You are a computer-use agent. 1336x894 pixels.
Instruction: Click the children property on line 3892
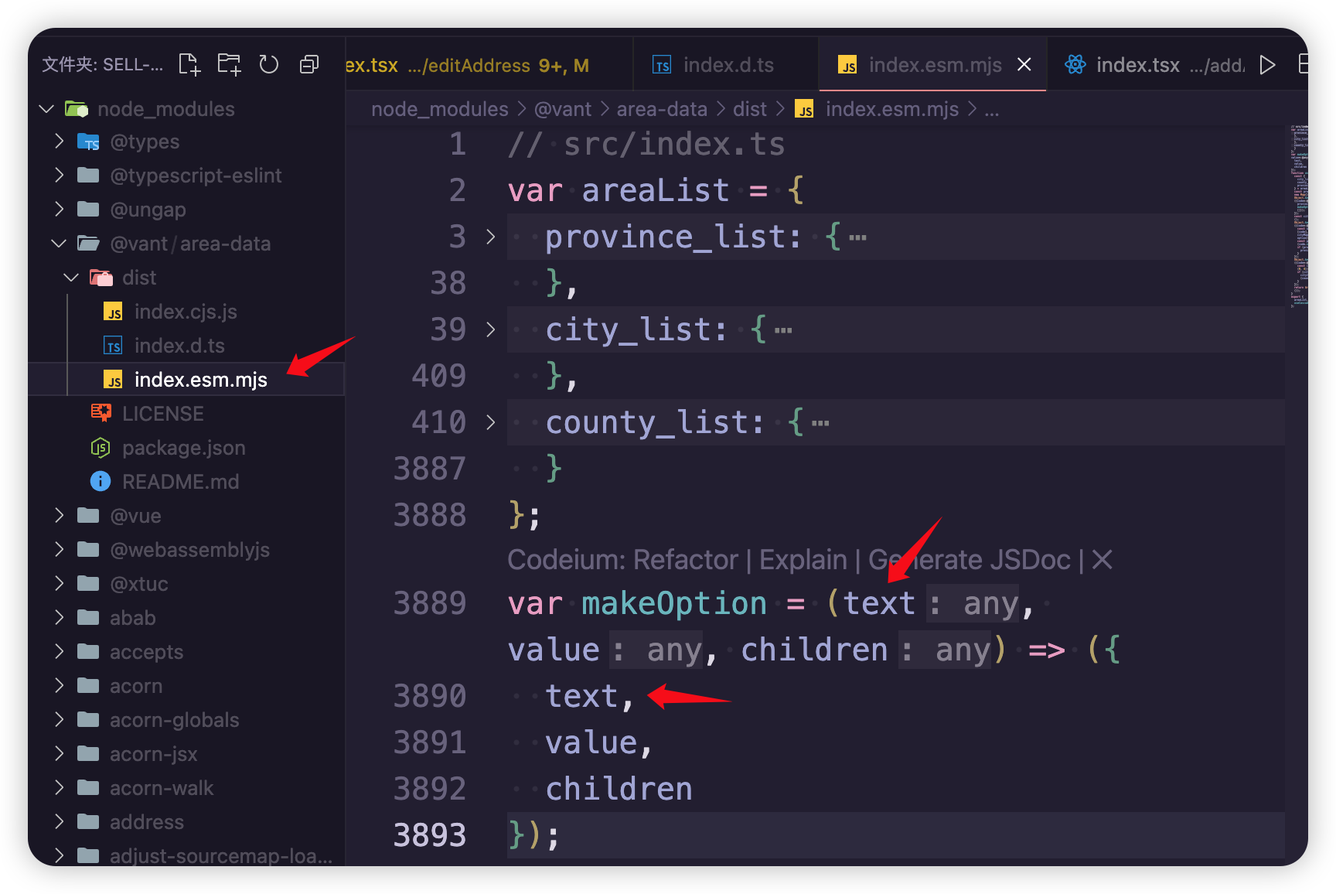[x=619, y=789]
